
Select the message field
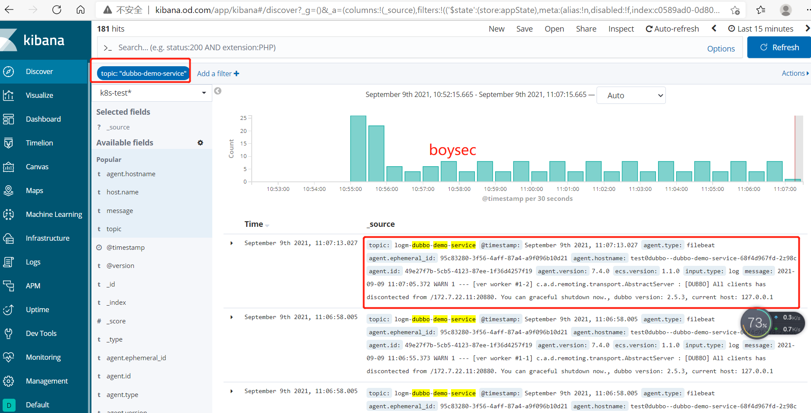click(x=120, y=210)
